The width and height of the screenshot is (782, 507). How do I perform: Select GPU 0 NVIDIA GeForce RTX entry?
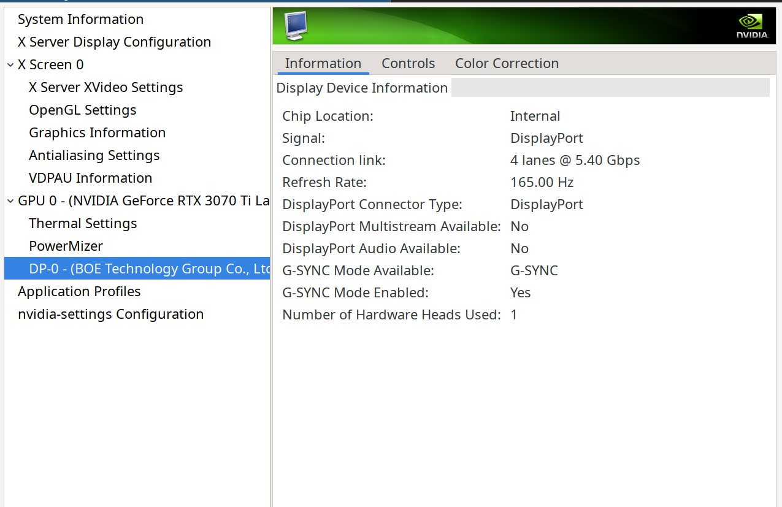pos(144,200)
